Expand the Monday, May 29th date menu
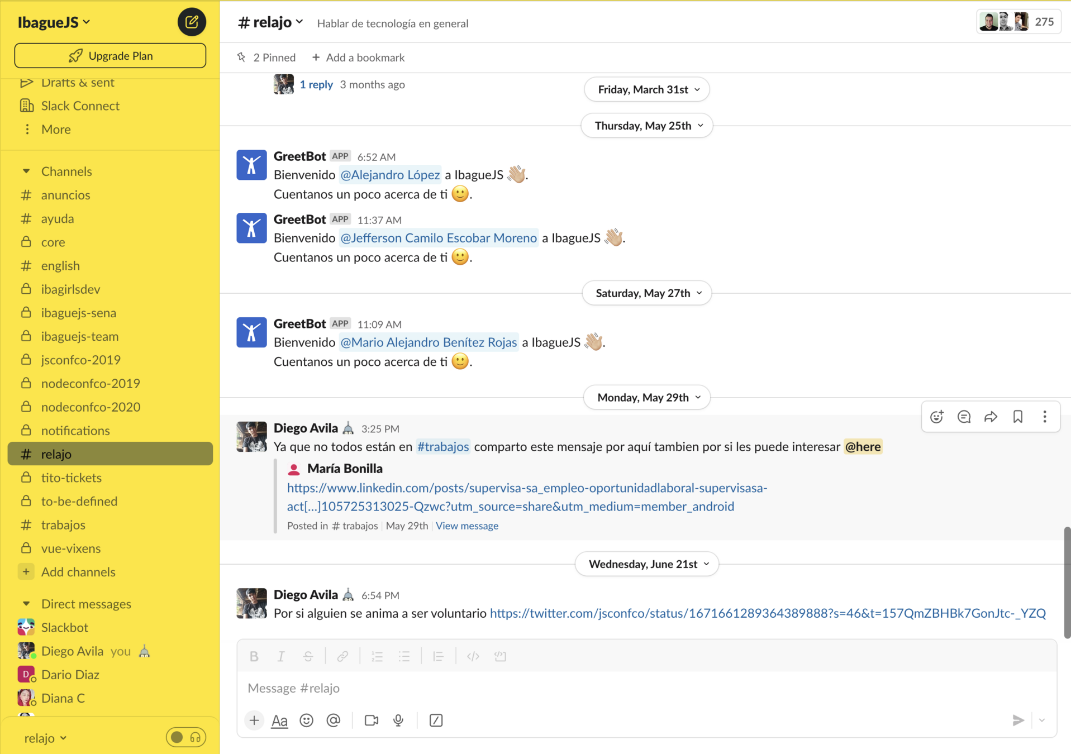 coord(647,397)
